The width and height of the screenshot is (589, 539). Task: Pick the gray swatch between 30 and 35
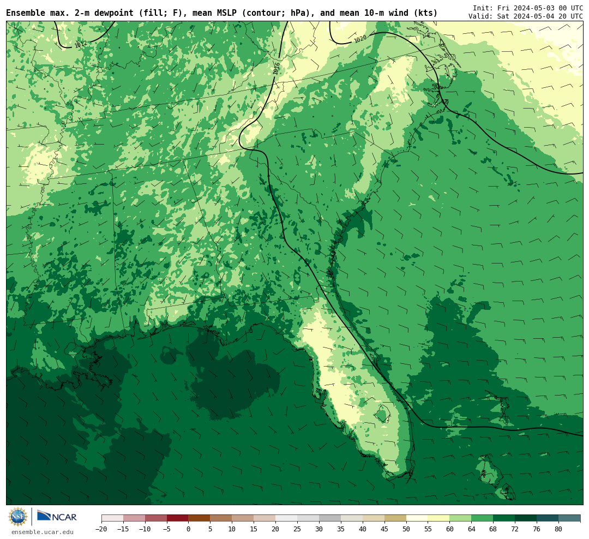(330, 518)
